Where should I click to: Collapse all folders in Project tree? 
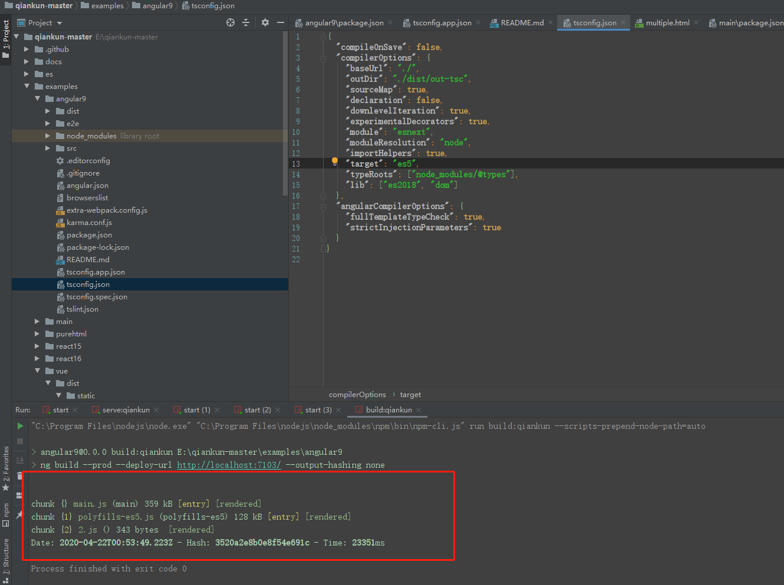[246, 22]
